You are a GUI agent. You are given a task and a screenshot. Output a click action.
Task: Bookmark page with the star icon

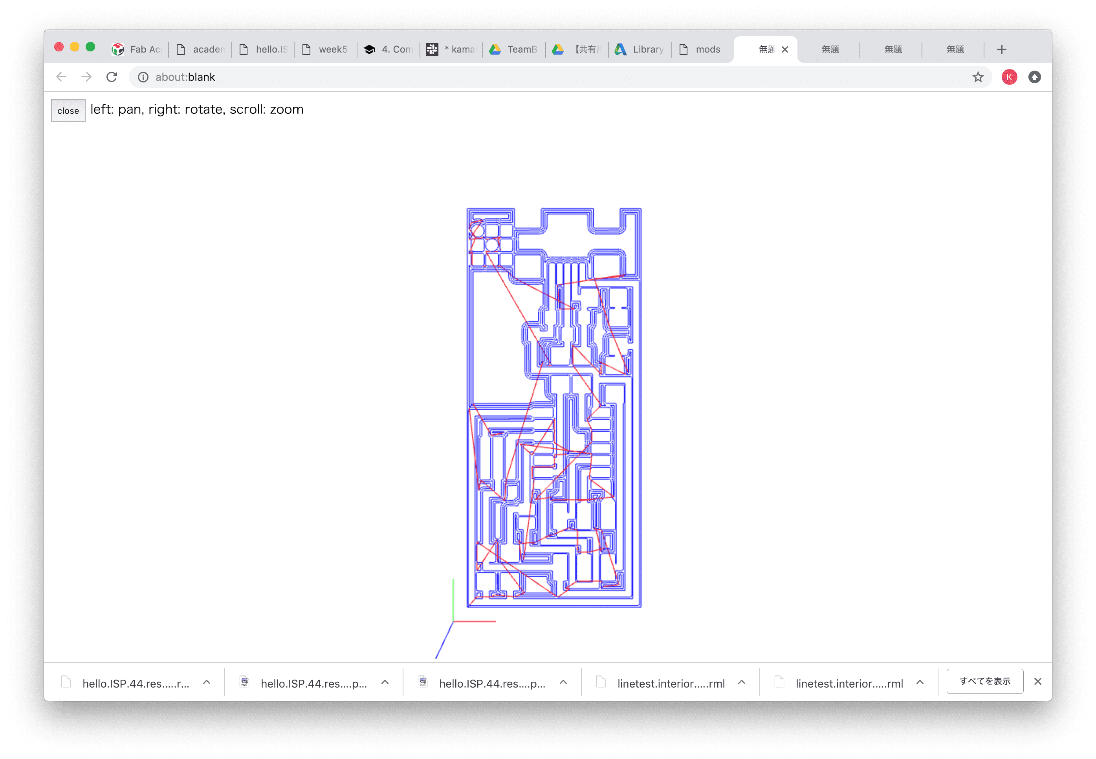pos(978,77)
